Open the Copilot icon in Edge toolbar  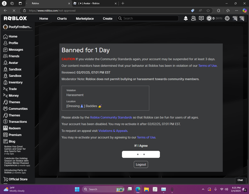(245, 10)
